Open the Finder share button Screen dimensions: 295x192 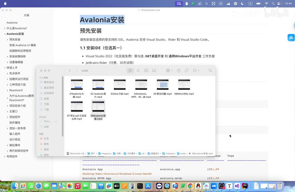pyautogui.click(x=179, y=70)
